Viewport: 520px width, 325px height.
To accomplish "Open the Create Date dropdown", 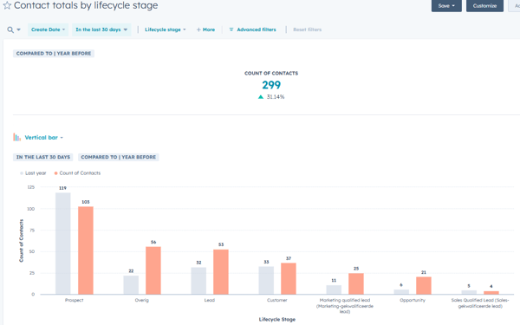I will pos(48,29).
